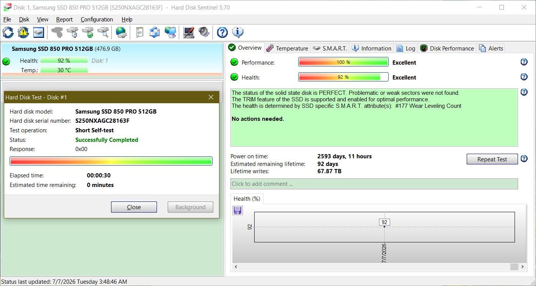Click the disk list Temp 30 °C bar

pyautogui.click(x=64, y=70)
